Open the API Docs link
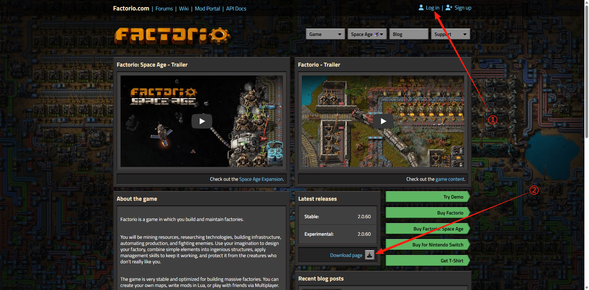589x290 pixels. click(x=236, y=9)
